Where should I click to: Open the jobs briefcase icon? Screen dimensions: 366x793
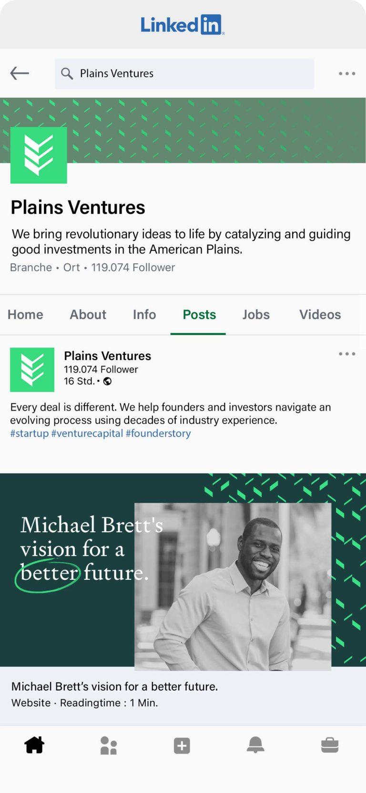[x=330, y=745]
